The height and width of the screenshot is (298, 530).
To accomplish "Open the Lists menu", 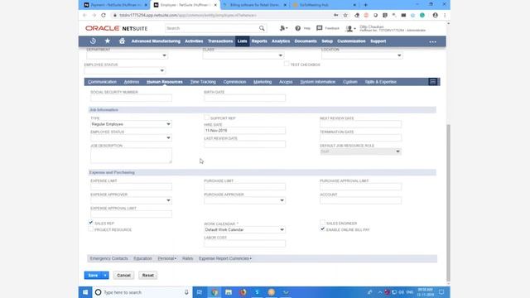I will point(242,41).
